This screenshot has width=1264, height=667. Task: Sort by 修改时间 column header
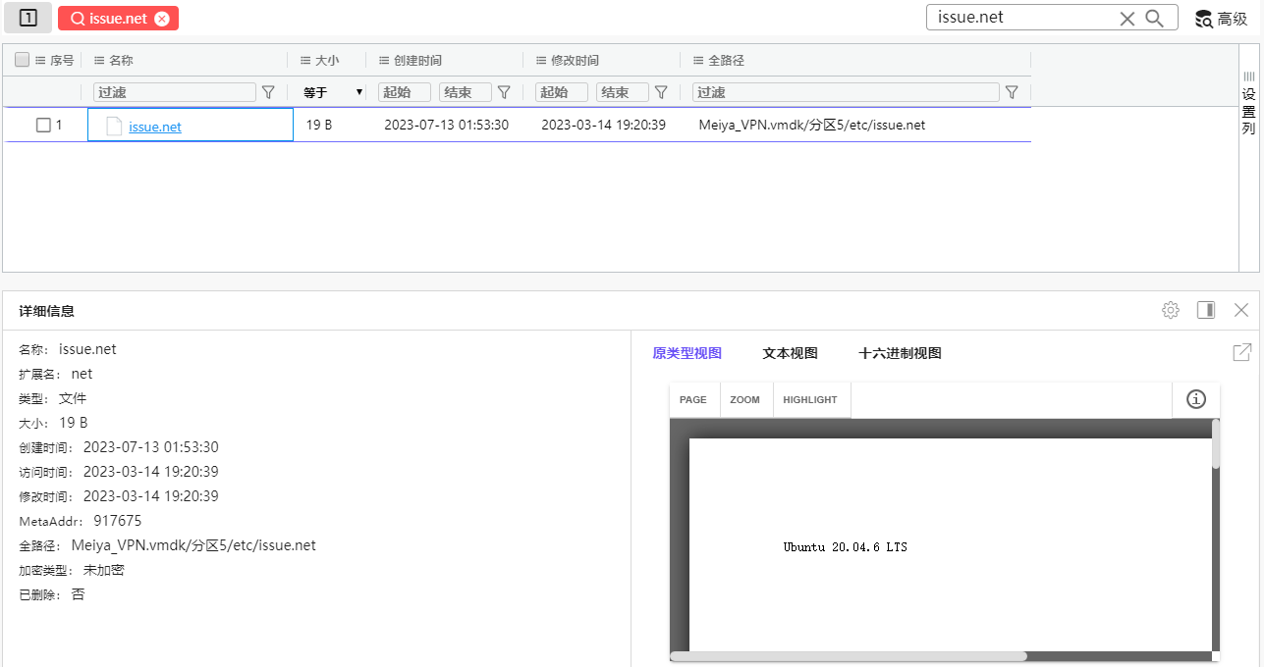point(567,60)
